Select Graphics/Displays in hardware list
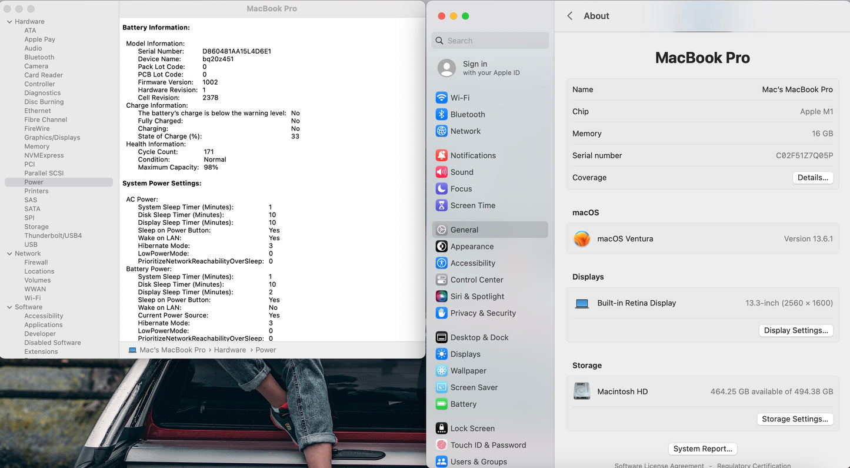 click(x=52, y=138)
